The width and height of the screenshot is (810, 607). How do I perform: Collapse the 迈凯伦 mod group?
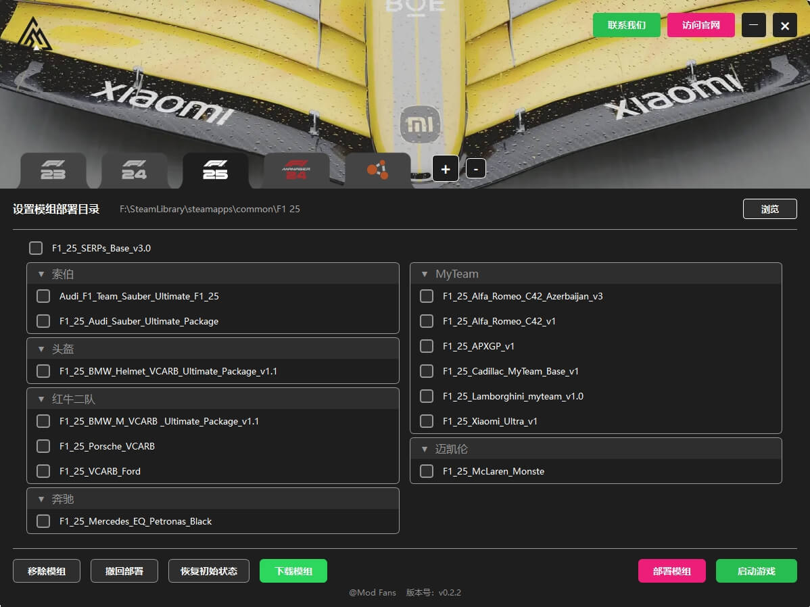(x=425, y=450)
